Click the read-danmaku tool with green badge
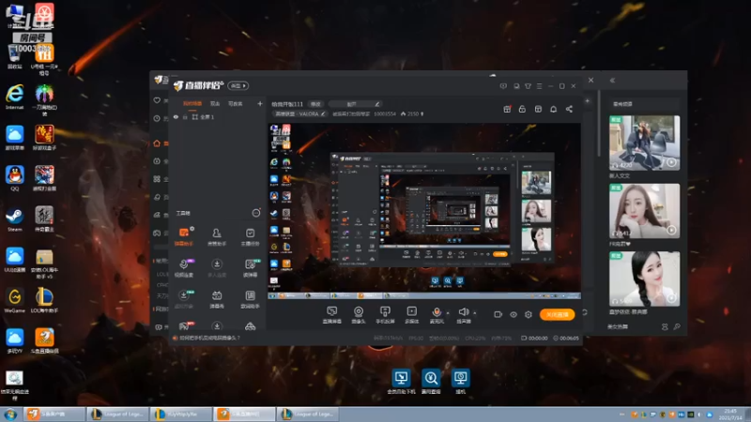 [250, 267]
